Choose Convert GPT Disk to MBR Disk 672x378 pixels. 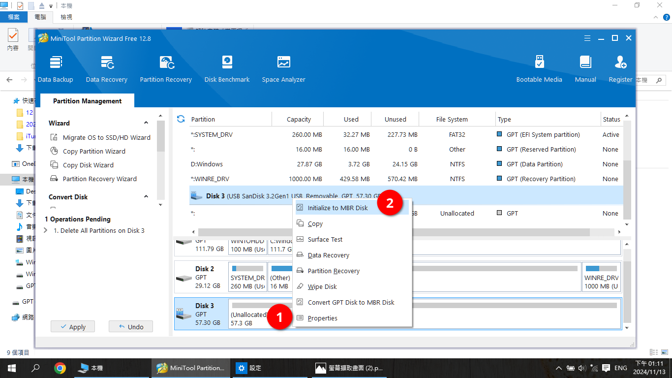click(x=352, y=302)
